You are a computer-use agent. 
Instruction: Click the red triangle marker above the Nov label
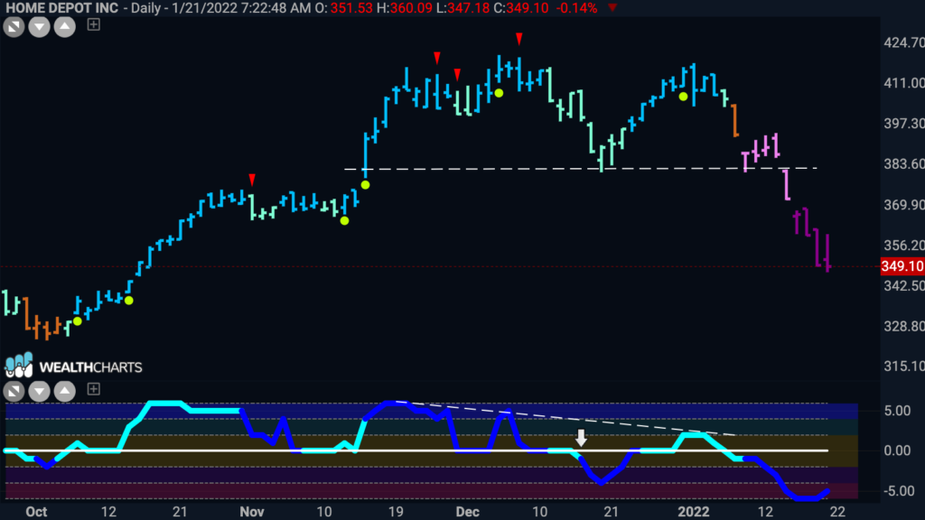pos(252,180)
